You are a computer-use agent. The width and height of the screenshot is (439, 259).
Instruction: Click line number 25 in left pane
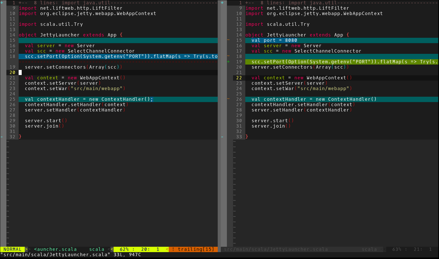point(12,99)
